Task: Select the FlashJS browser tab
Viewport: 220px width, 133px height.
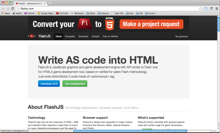Action: coord(30,3)
